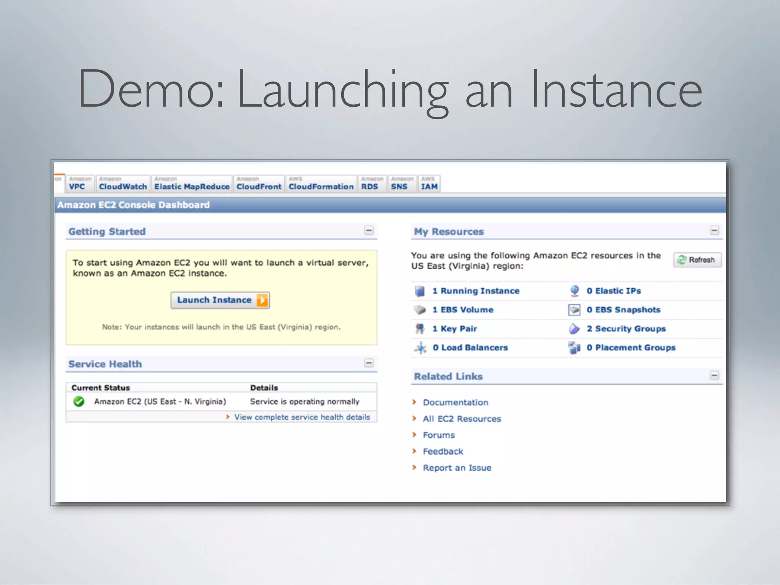The image size is (780, 585).
Task: Collapse the Related Links panel
Action: (x=714, y=376)
